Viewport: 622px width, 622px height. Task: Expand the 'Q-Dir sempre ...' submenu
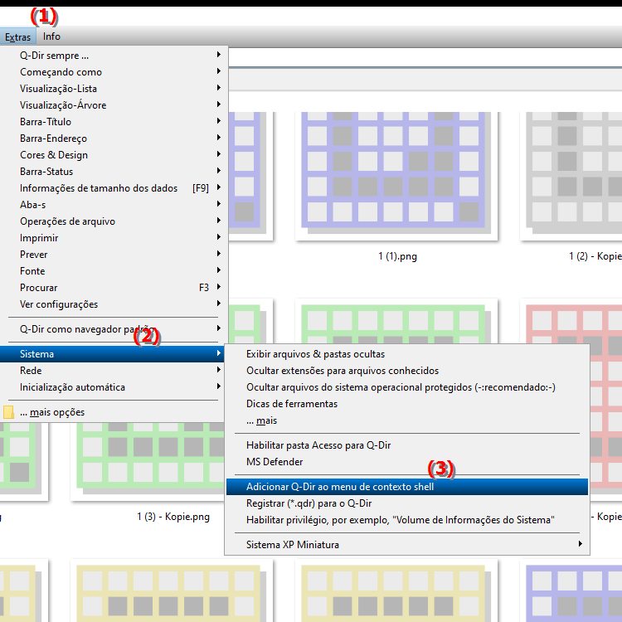tap(114, 55)
